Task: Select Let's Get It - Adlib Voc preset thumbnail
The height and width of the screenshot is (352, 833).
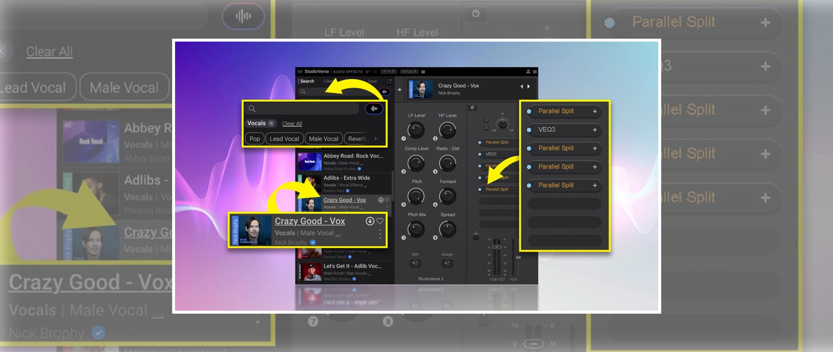Action: pos(309,272)
